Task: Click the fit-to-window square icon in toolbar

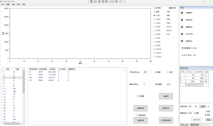Action: click(x=103, y=2)
